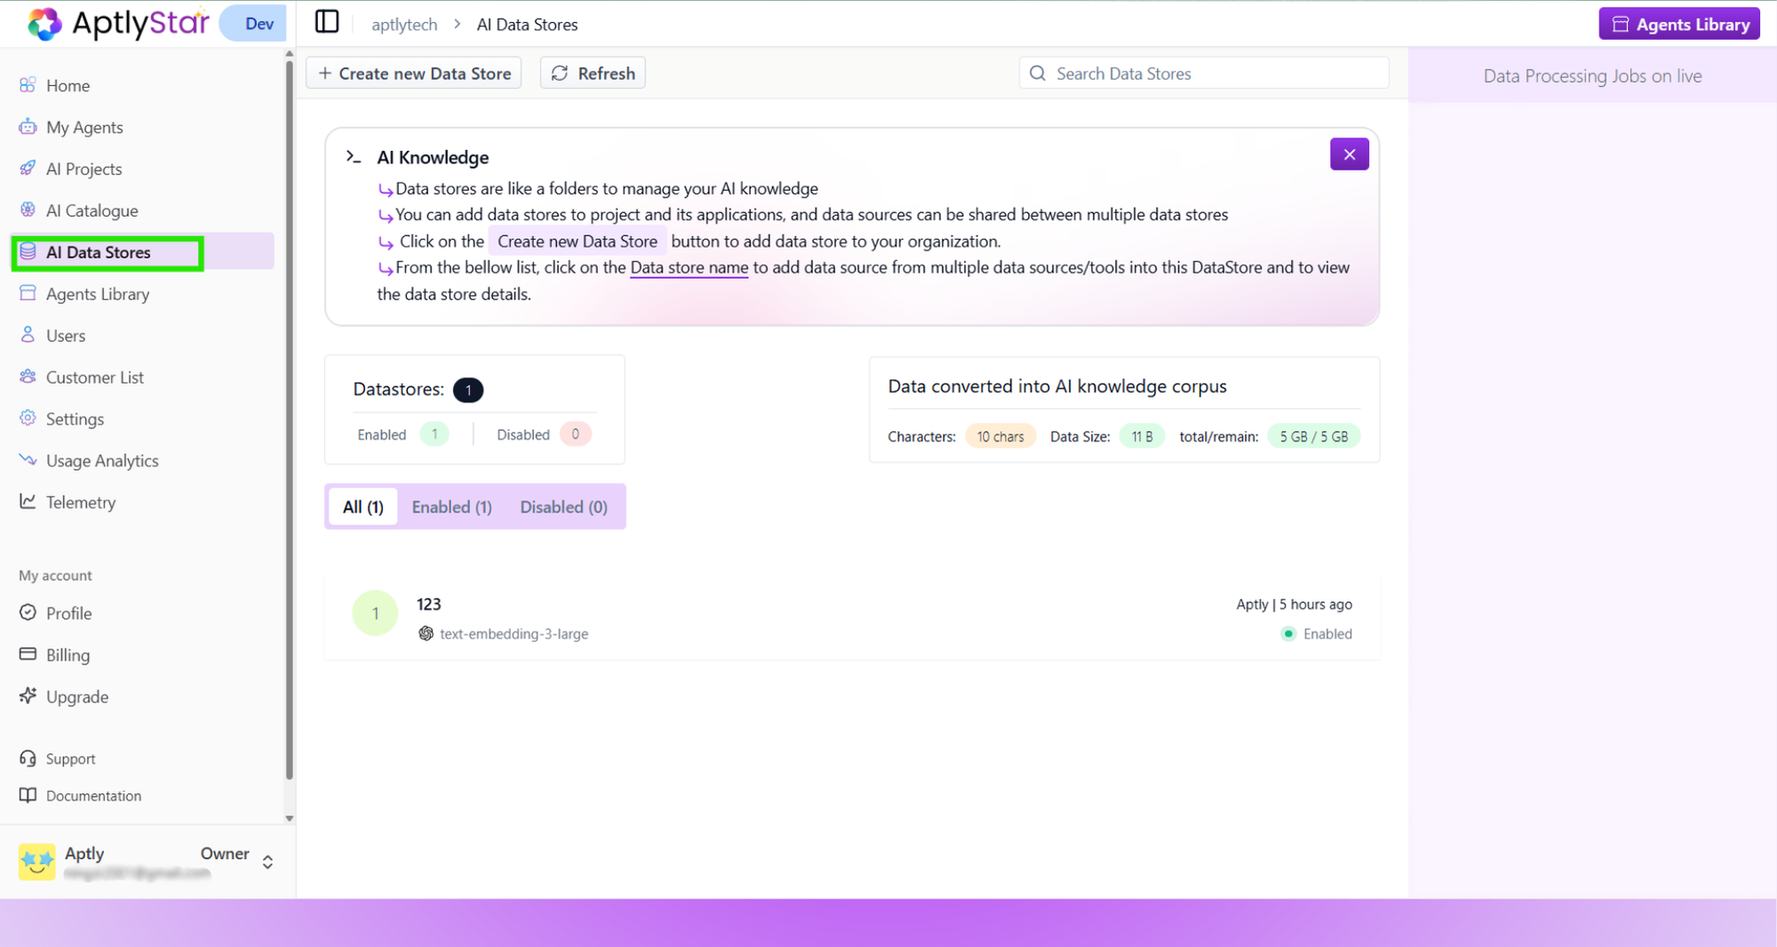The height and width of the screenshot is (947, 1777).
Task: Open Usage Analytics
Action: click(x=102, y=460)
